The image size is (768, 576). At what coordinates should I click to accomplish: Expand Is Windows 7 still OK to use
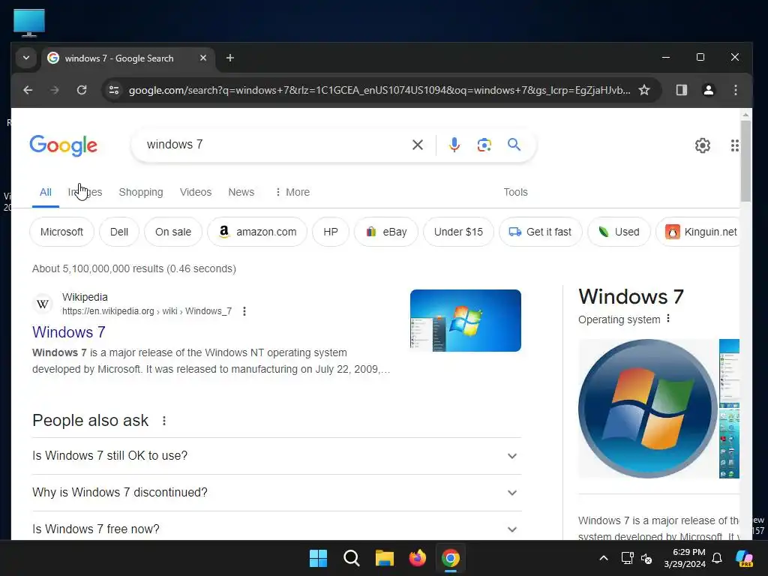click(277, 456)
